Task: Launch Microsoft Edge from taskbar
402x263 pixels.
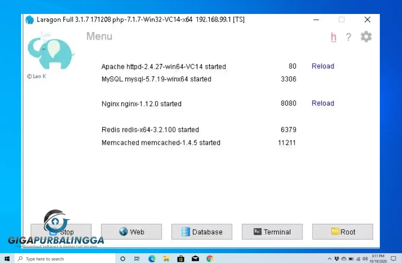Action: 152,259
